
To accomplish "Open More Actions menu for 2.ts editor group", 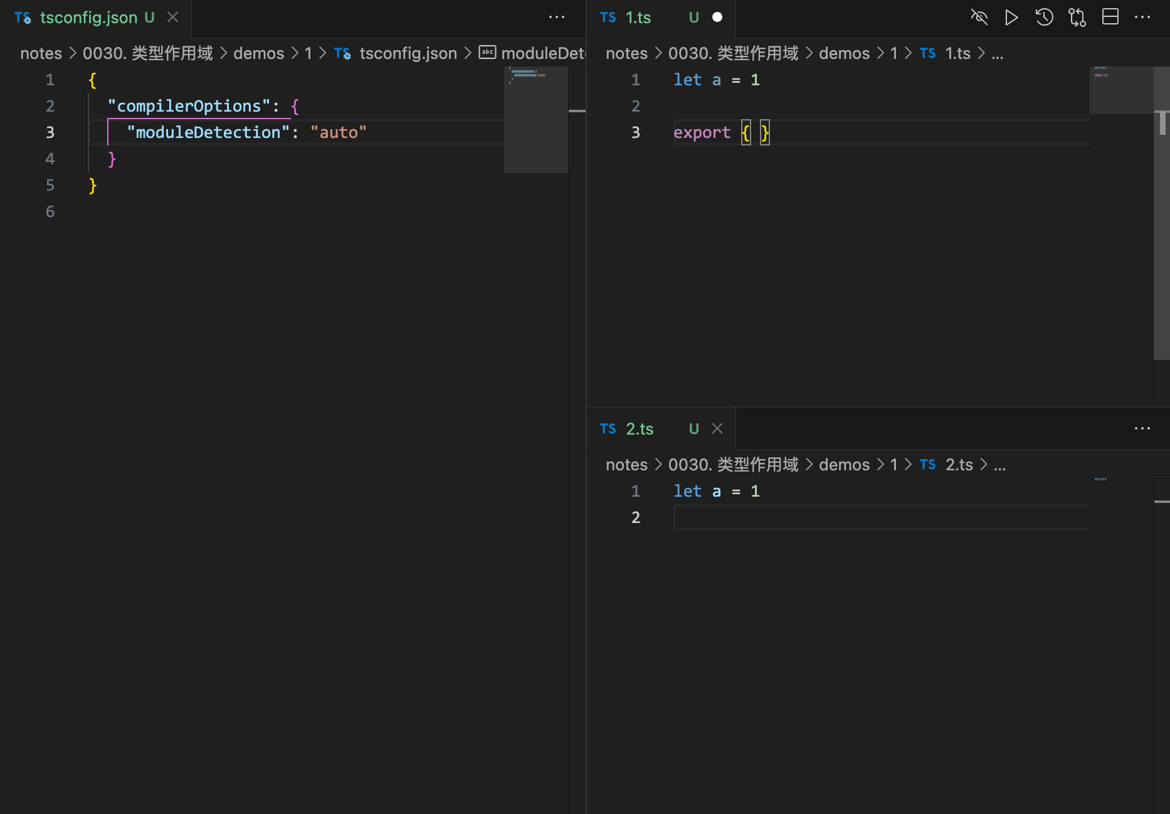I will coord(1142,429).
